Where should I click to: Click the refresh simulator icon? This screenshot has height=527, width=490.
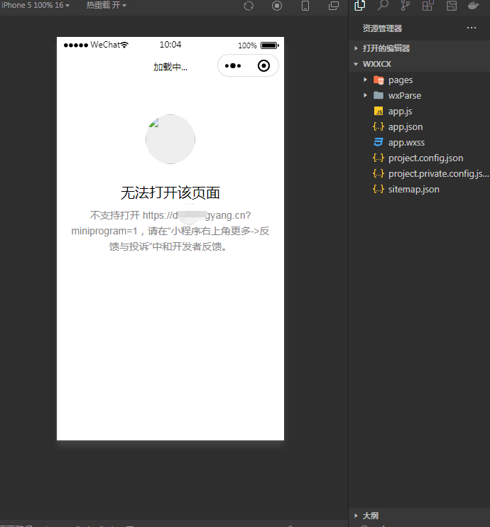[x=249, y=6]
